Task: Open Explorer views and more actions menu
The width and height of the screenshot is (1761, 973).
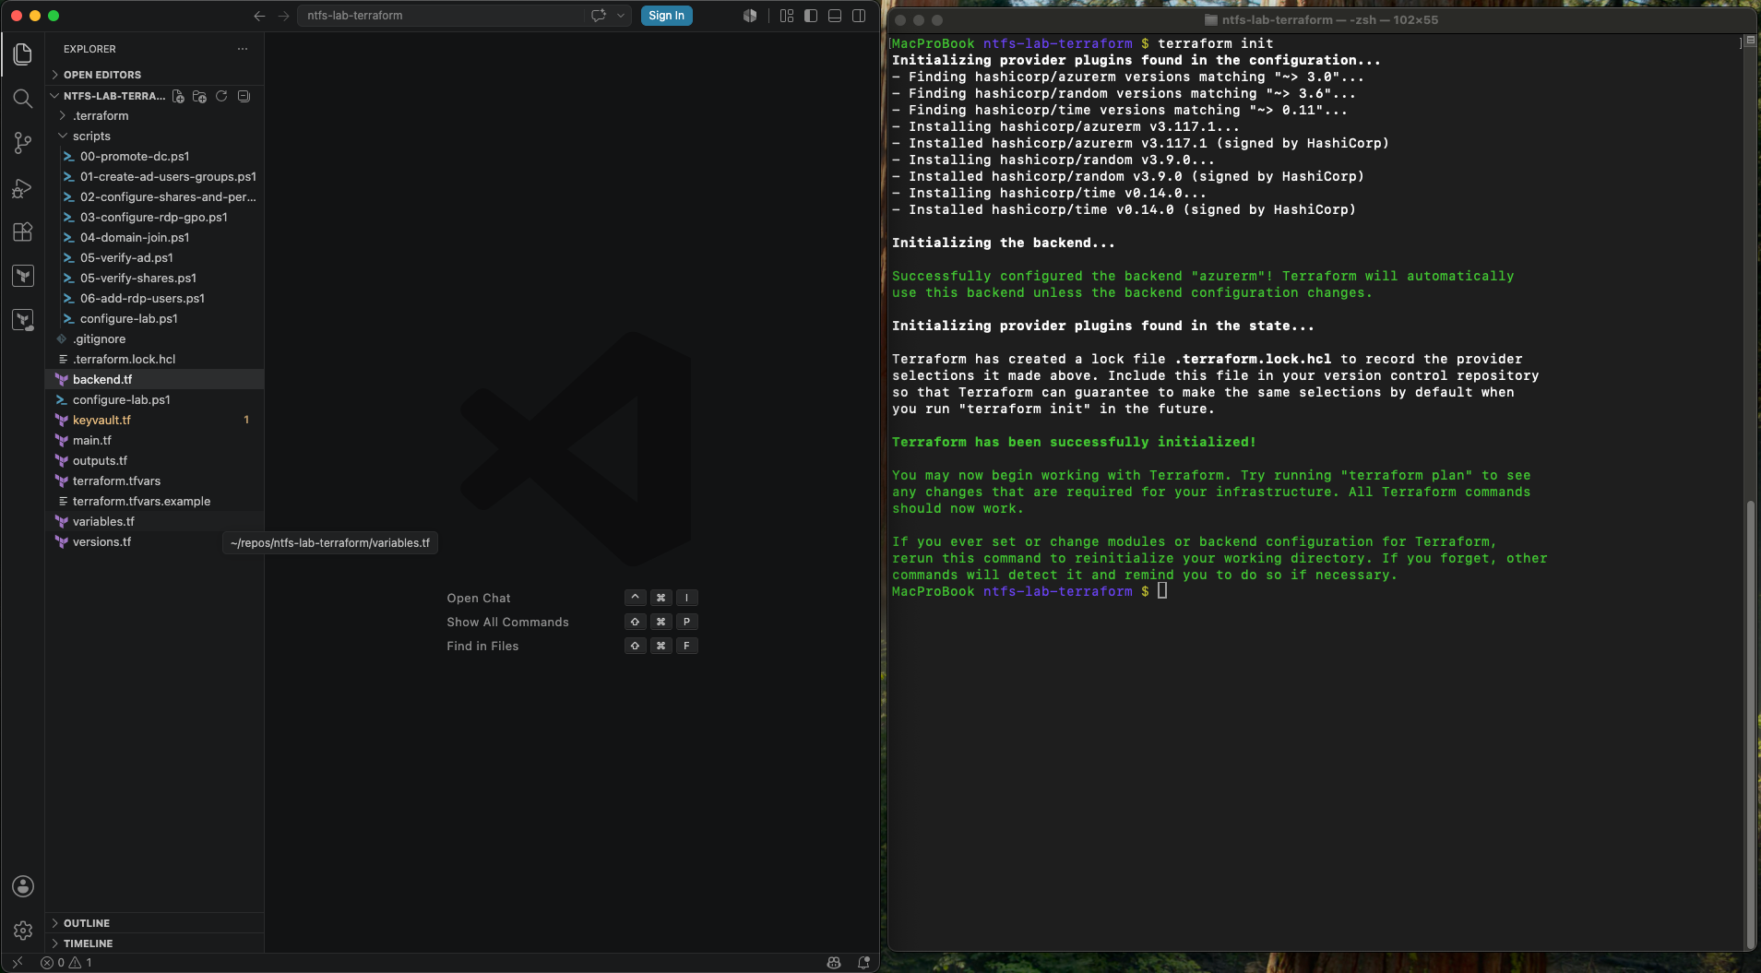Action: [x=243, y=49]
